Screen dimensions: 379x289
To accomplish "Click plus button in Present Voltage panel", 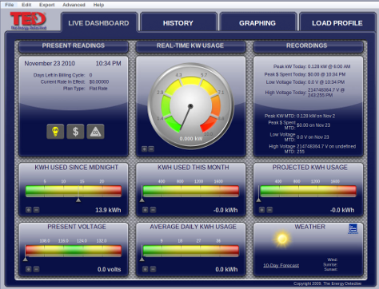I will coord(29,269).
